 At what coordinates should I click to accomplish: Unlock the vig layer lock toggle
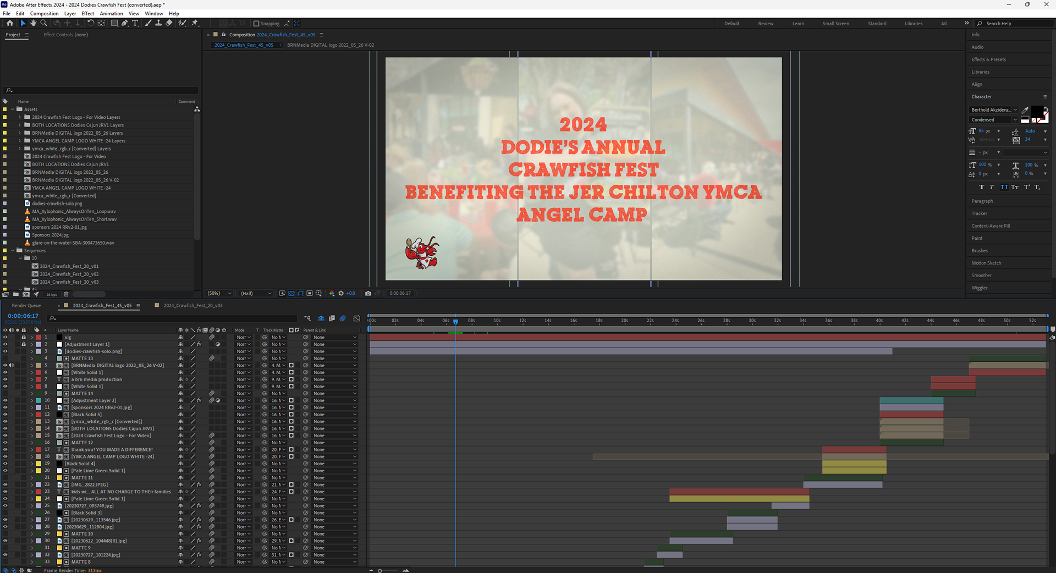coord(24,337)
